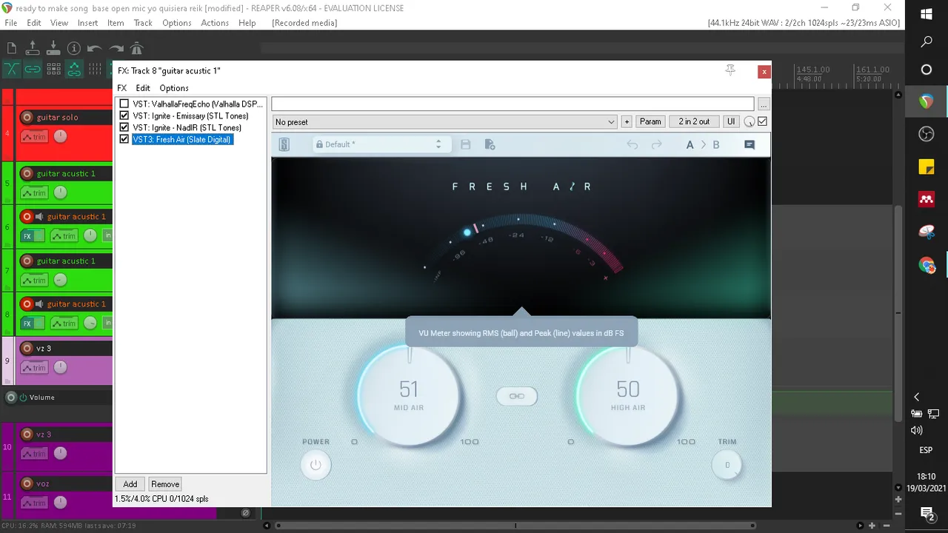Open the Insert menu
This screenshot has height=533, width=948.
point(87,23)
